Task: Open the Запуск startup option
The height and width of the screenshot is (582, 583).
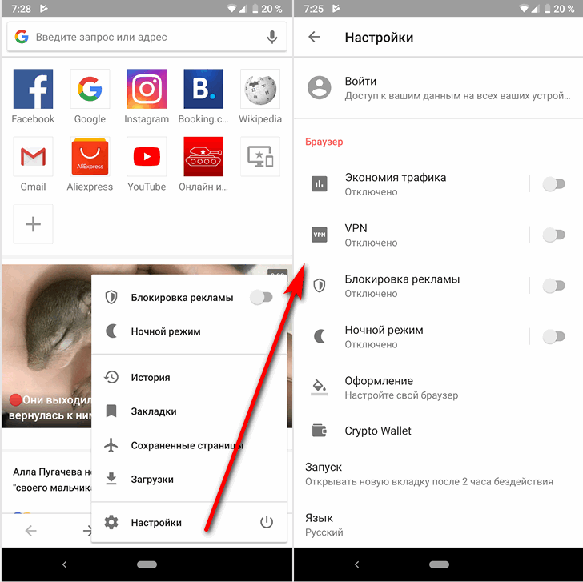Action: [438, 474]
